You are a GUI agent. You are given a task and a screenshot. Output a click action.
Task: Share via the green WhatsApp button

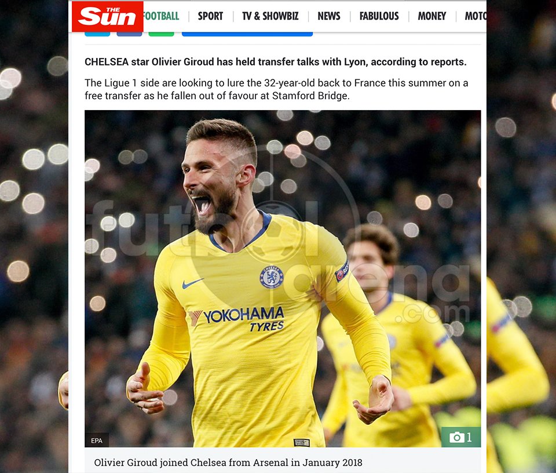click(x=162, y=34)
